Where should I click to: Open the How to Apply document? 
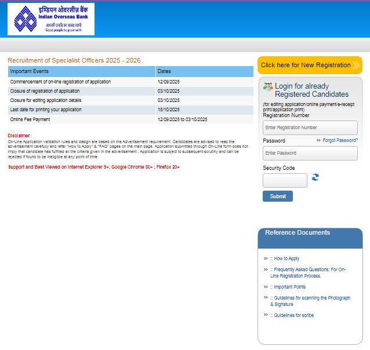(x=286, y=258)
